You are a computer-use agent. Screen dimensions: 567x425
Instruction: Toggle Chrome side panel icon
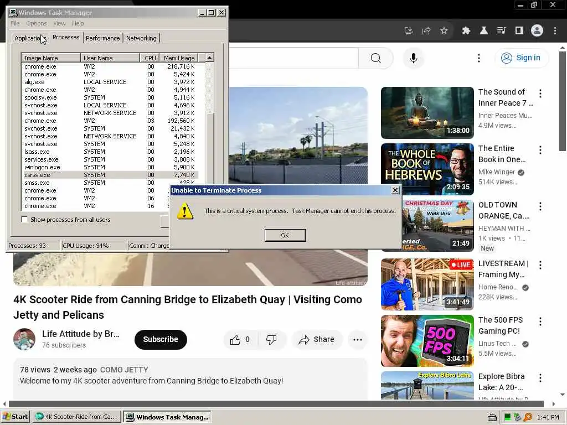(519, 31)
